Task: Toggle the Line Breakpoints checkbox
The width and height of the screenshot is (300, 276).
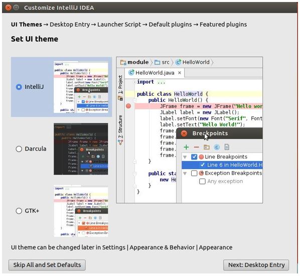Action: pyautogui.click(x=194, y=157)
